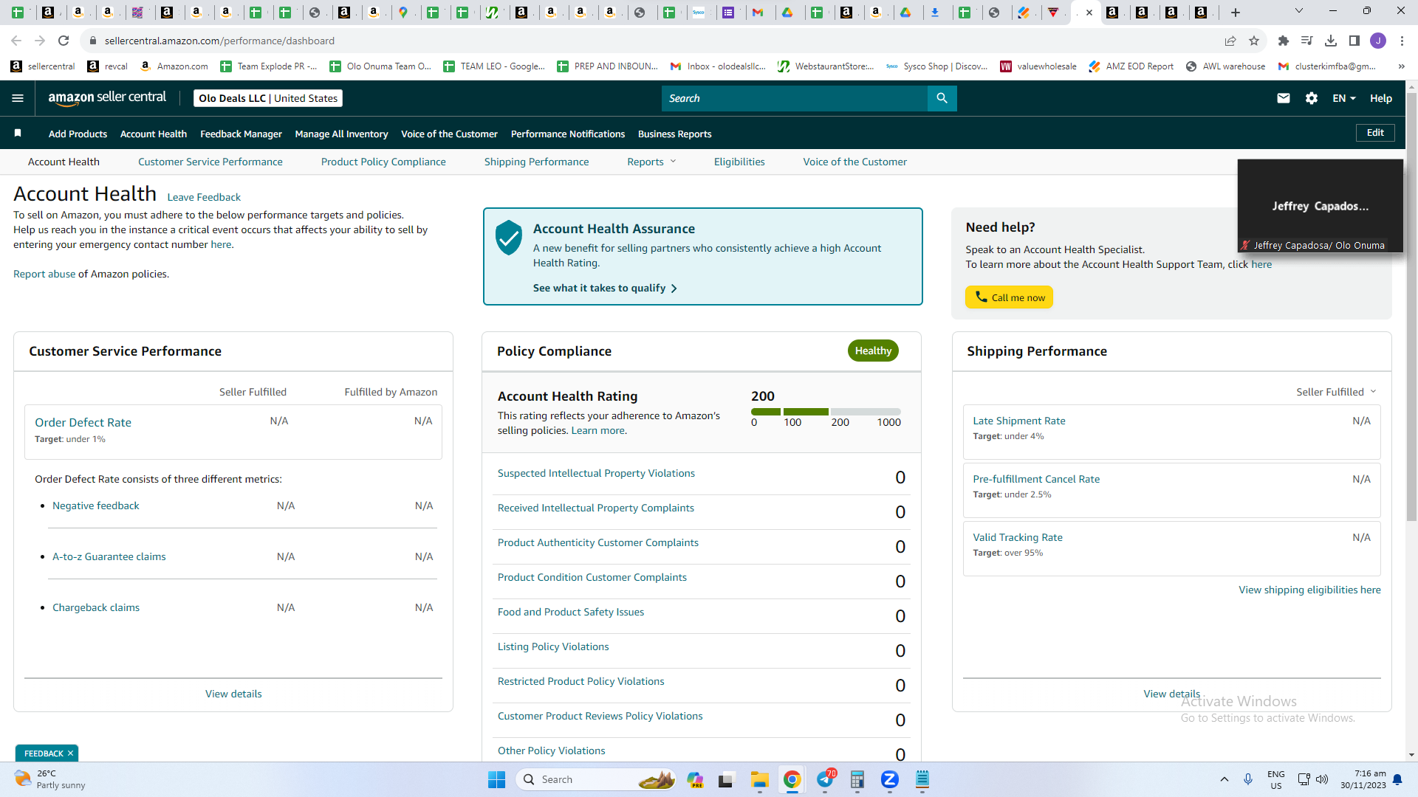This screenshot has width=1418, height=797.
Task: Click the green Healthy status badge
Action: pyautogui.click(x=873, y=351)
